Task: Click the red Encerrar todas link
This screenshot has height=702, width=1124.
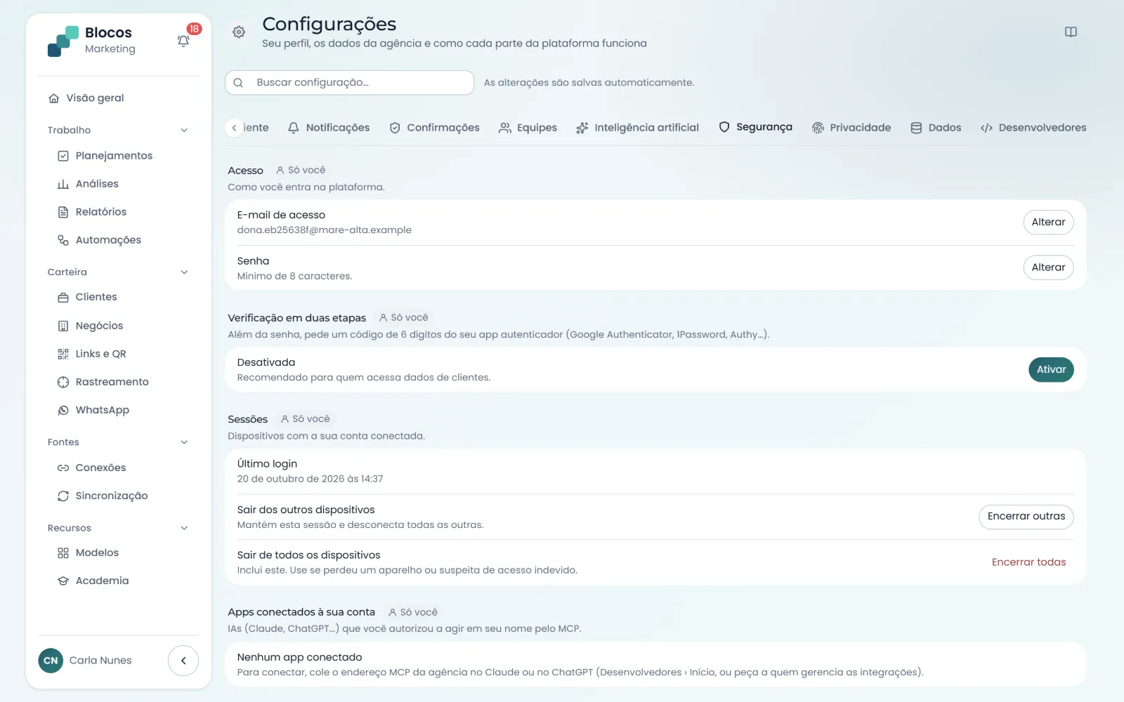Action: click(1028, 562)
